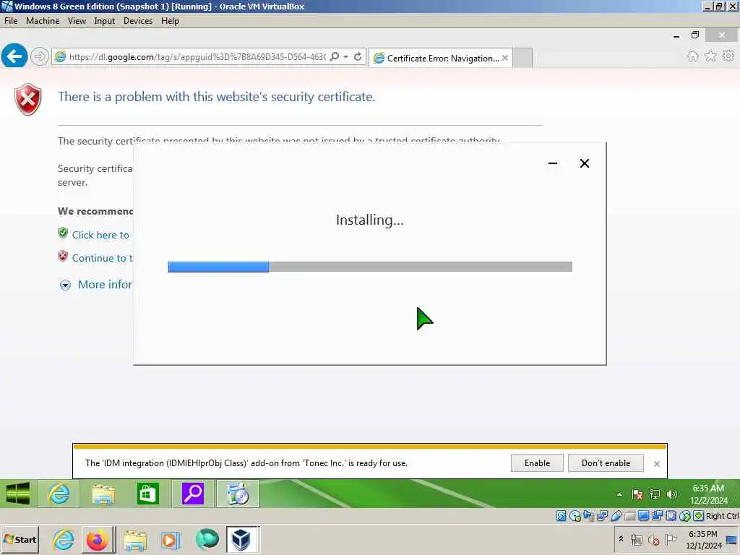Image resolution: width=740 pixels, height=555 pixels.
Task: Click Don't enable for IDM add-on
Action: coord(606,463)
